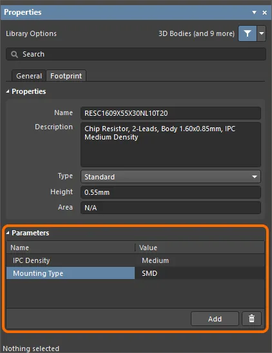Collapse the Properties section triangle
The image size is (272, 353).
pyautogui.click(x=8, y=91)
